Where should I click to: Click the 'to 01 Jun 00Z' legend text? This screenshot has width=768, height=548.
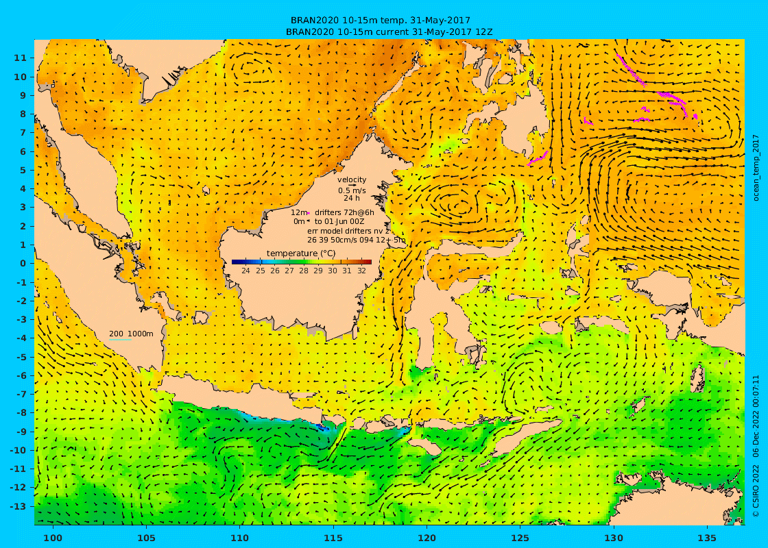339,221
